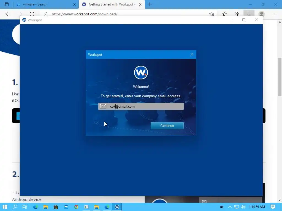The height and width of the screenshot is (211, 282).
Task: Close the Workspot Welcome dialog
Action: (x=192, y=55)
